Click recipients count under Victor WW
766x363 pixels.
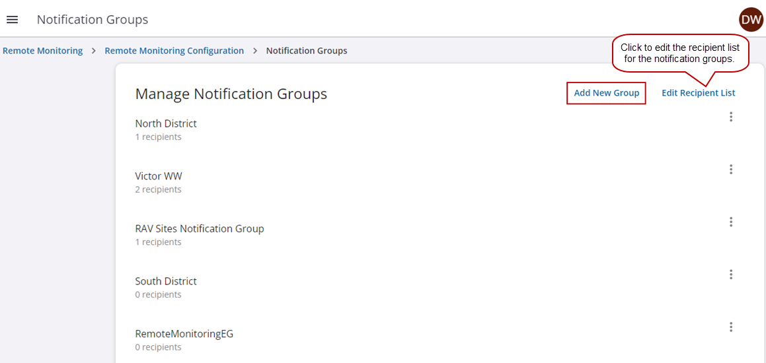coord(158,189)
